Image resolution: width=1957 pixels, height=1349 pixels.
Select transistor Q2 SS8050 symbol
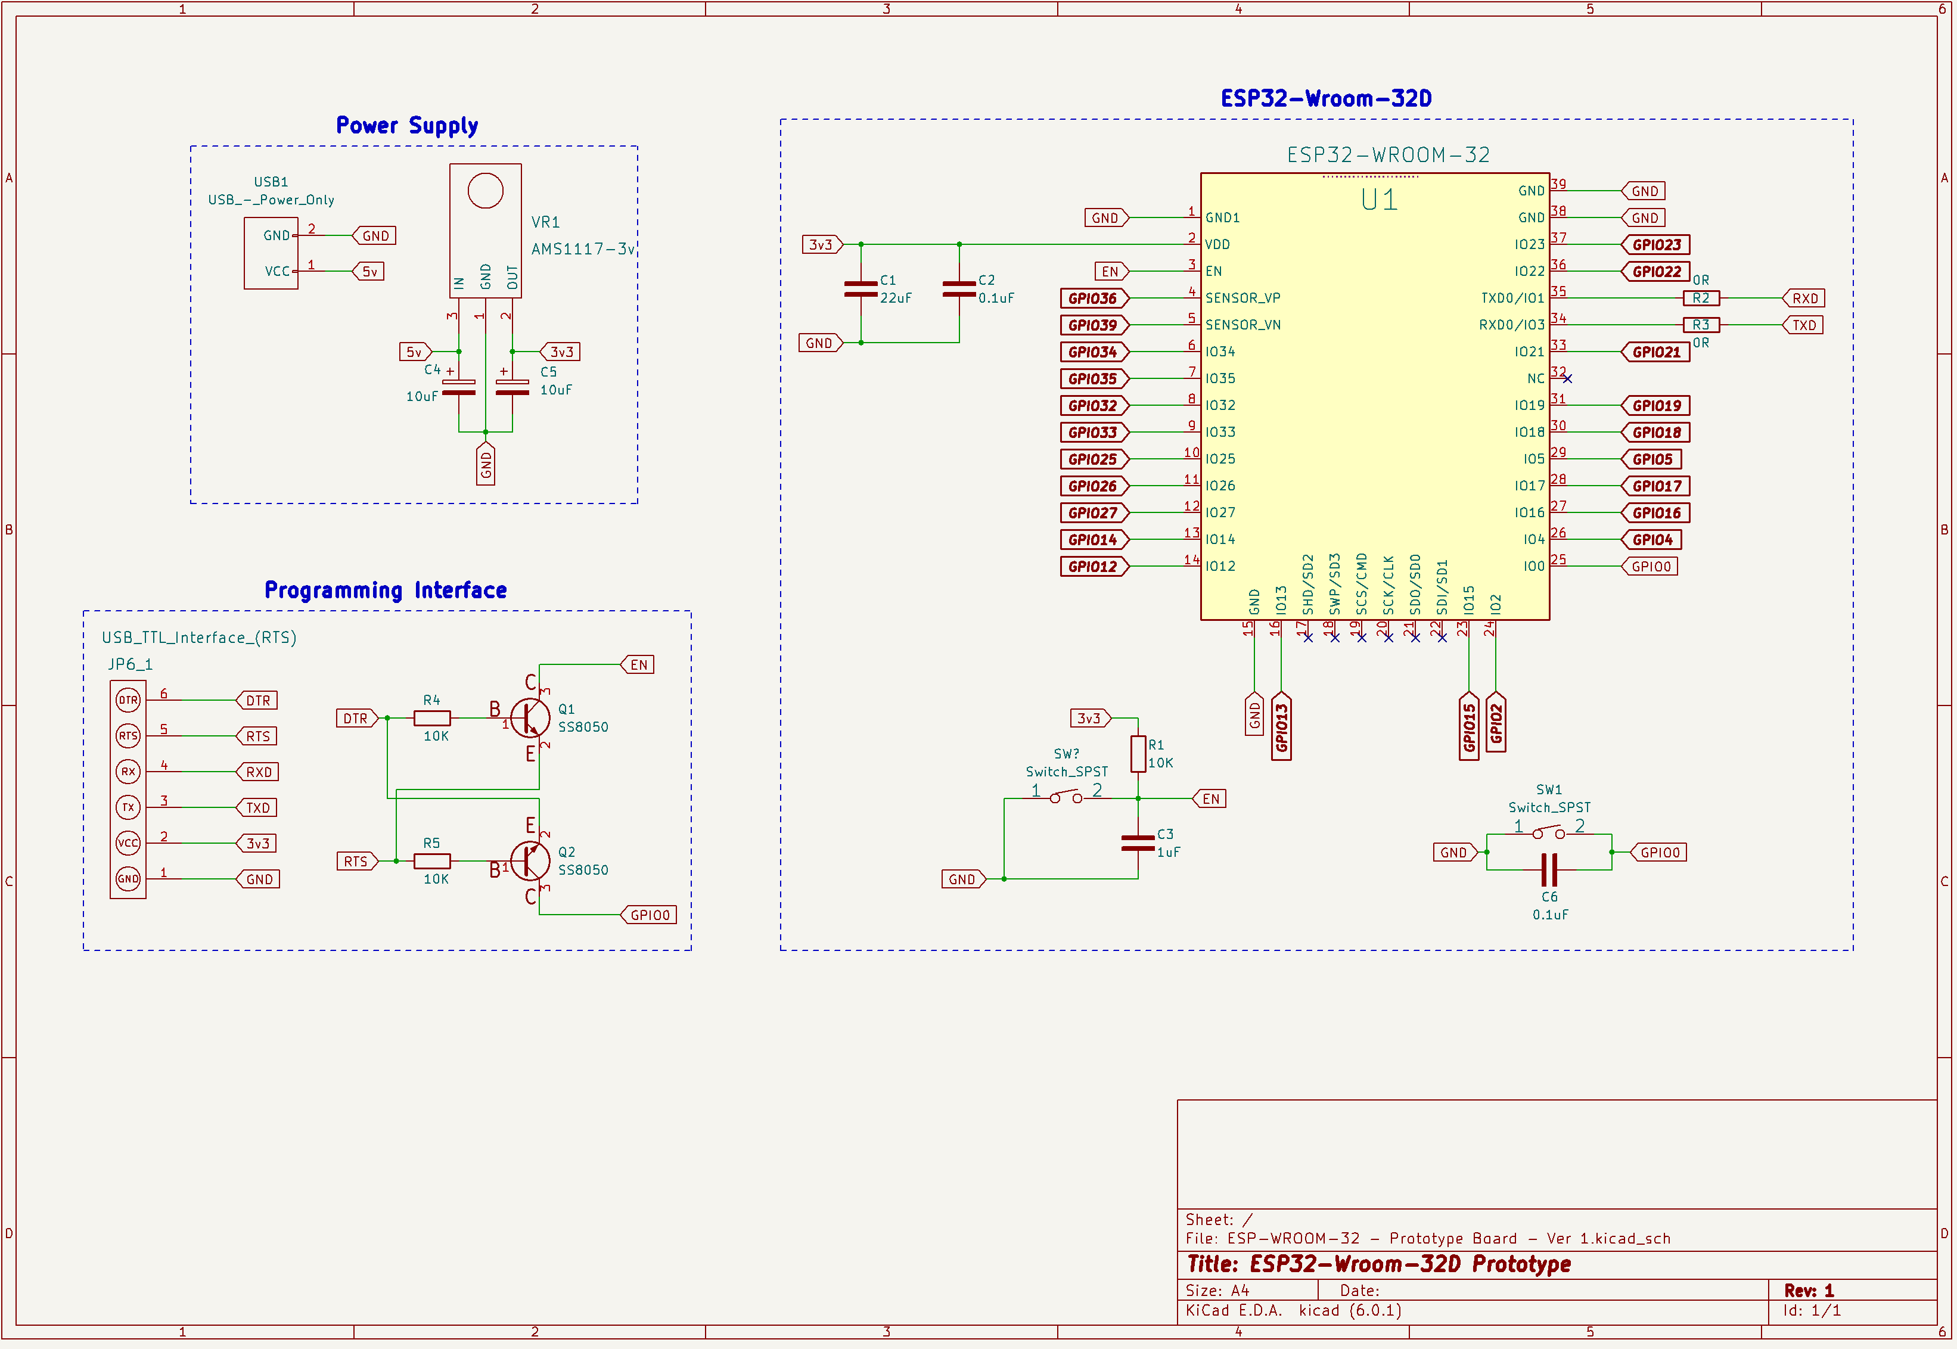(x=529, y=862)
